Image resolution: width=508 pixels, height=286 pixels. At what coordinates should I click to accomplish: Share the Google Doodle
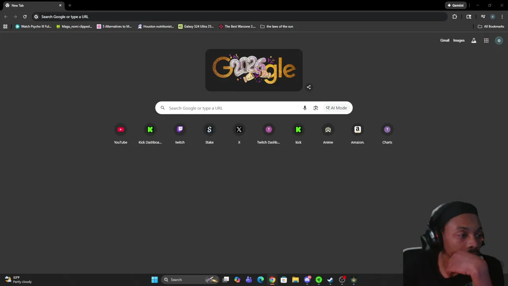click(309, 87)
